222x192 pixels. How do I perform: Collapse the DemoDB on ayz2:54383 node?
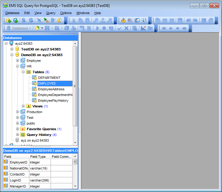coord(12,55)
